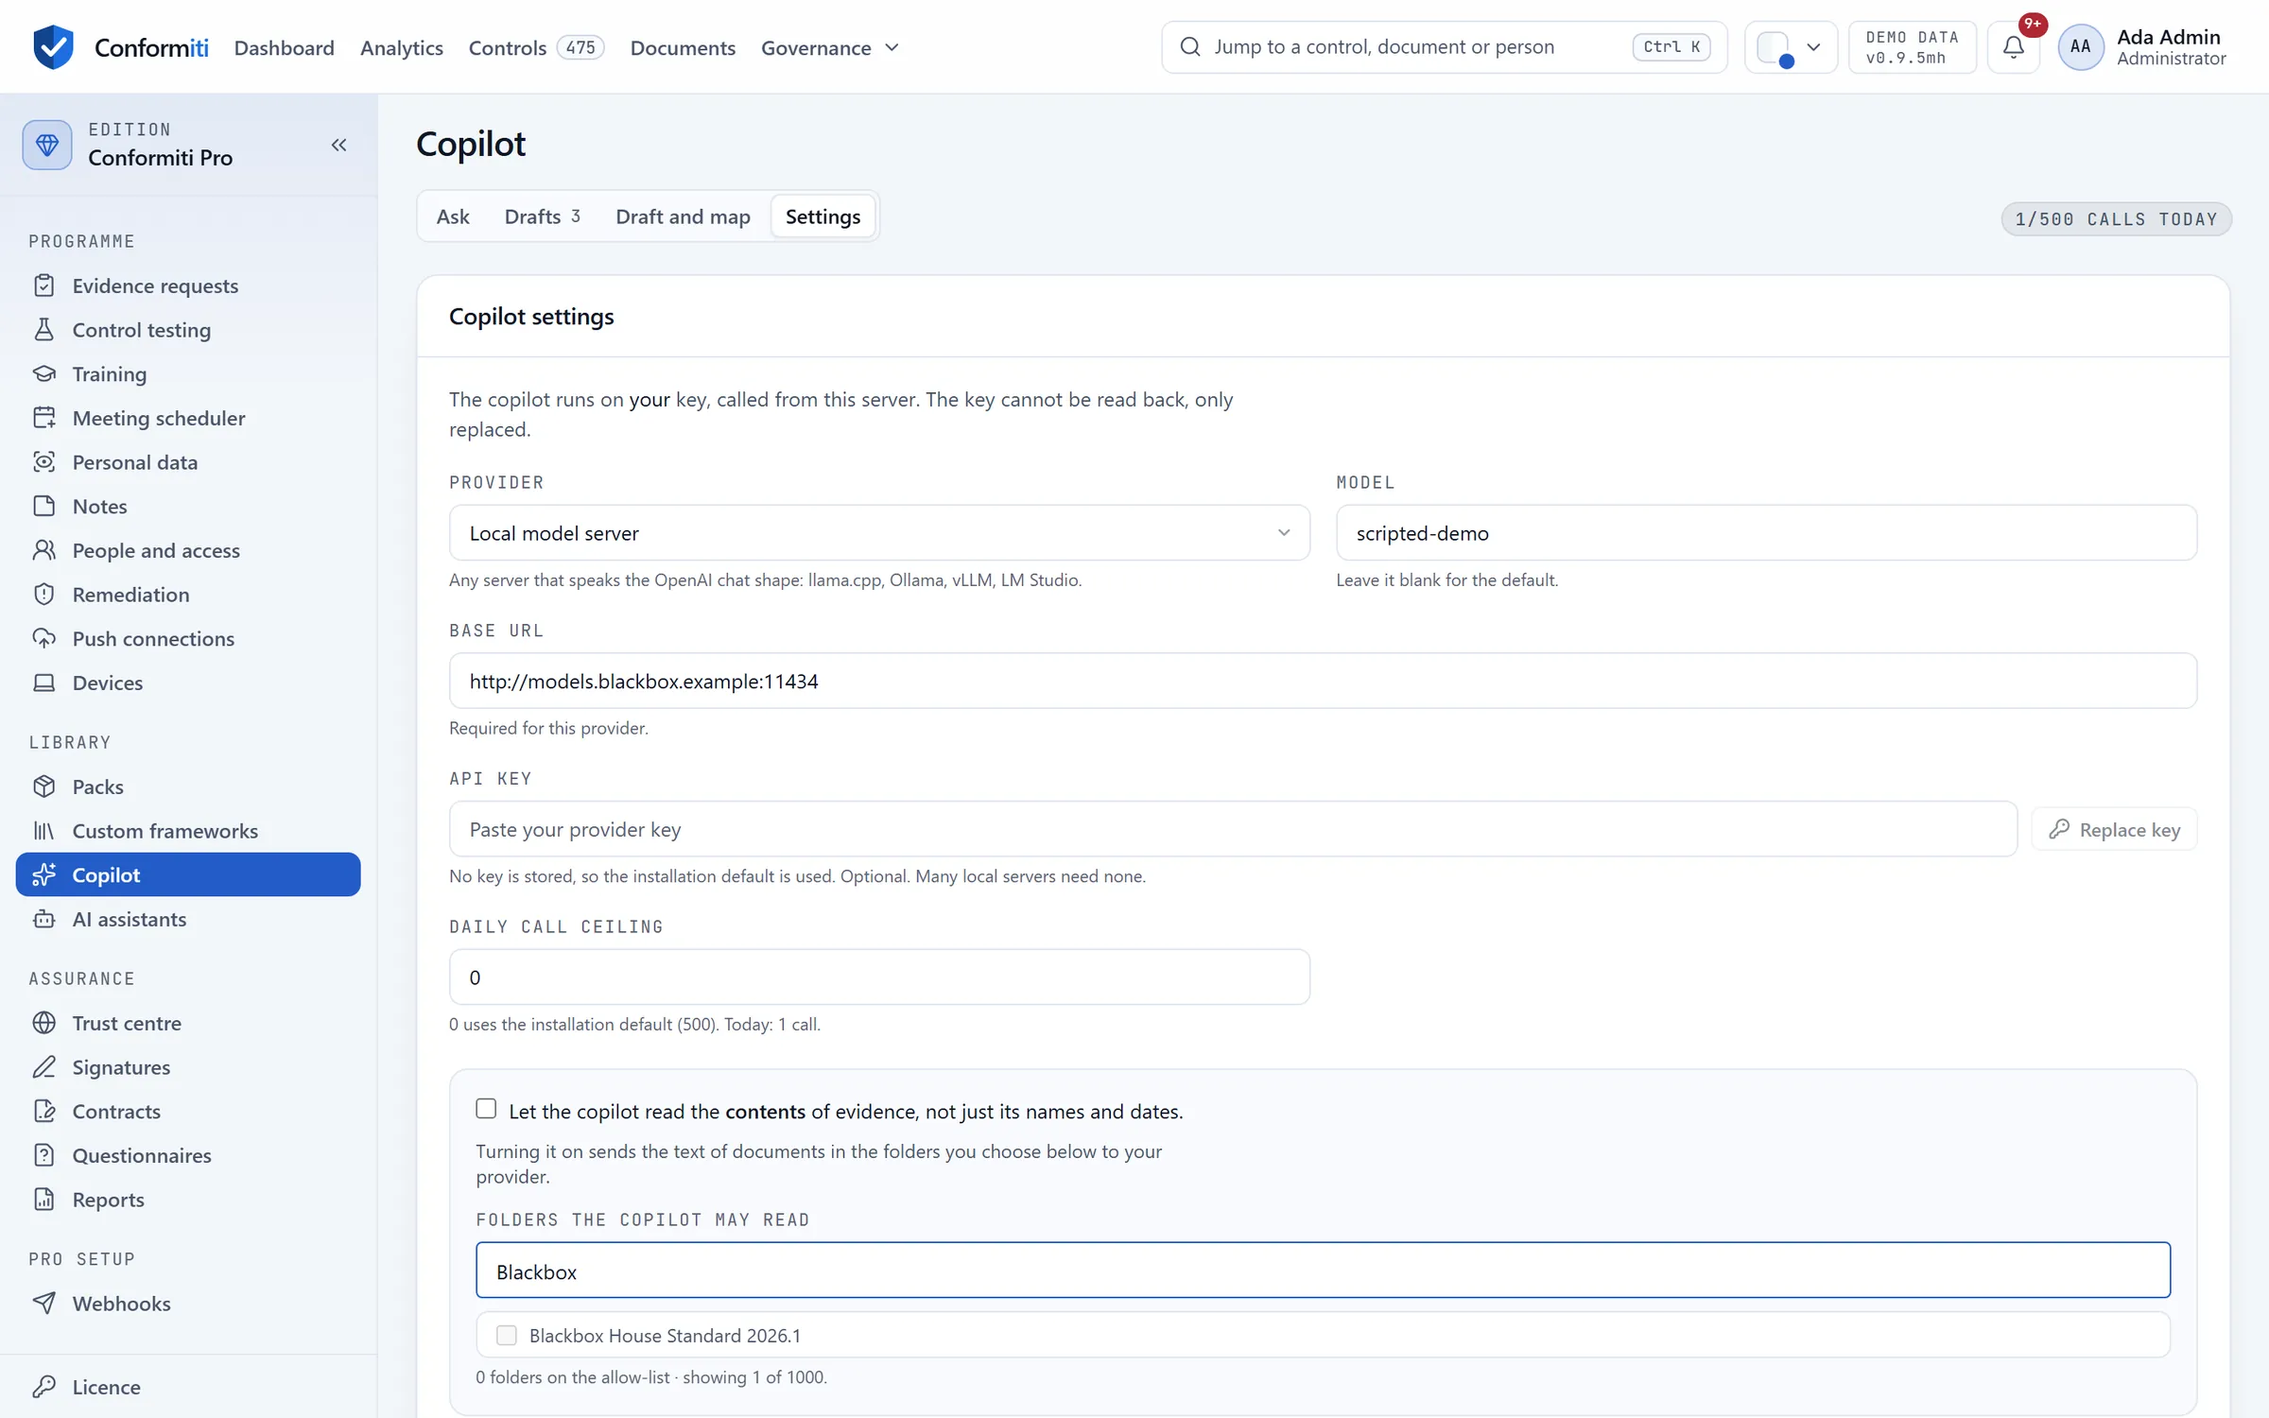
Task: Open the Drafts tab
Action: click(543, 216)
